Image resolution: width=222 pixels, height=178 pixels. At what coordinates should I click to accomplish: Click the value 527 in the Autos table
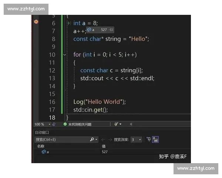[x=105, y=152]
